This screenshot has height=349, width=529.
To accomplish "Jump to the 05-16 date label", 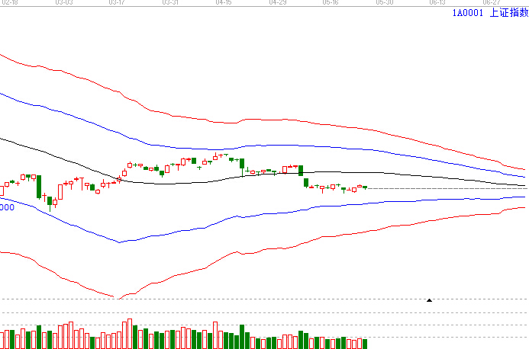I will 331,3.
